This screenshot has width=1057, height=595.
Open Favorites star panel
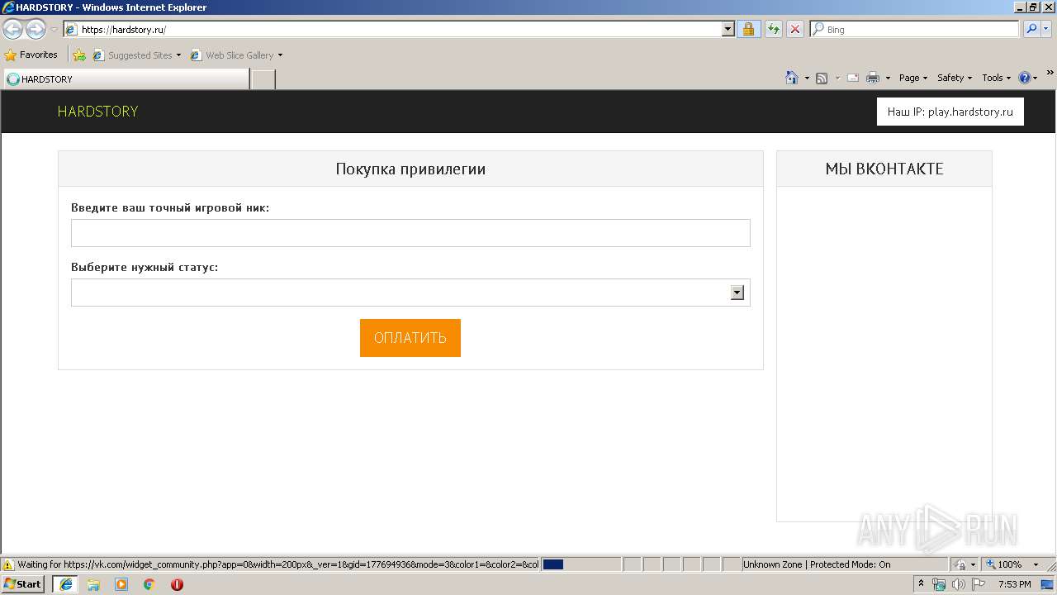tap(10, 55)
